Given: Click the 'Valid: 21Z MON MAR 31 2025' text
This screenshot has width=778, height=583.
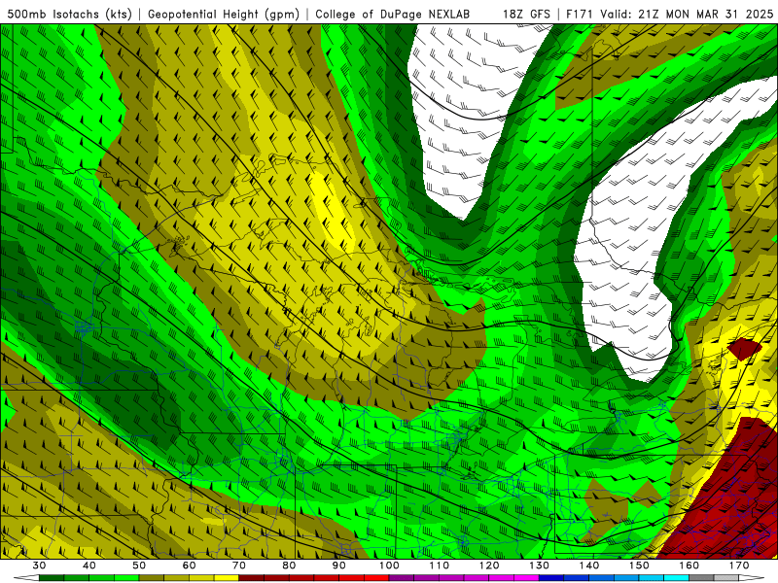Looking at the screenshot, I should [x=687, y=15].
